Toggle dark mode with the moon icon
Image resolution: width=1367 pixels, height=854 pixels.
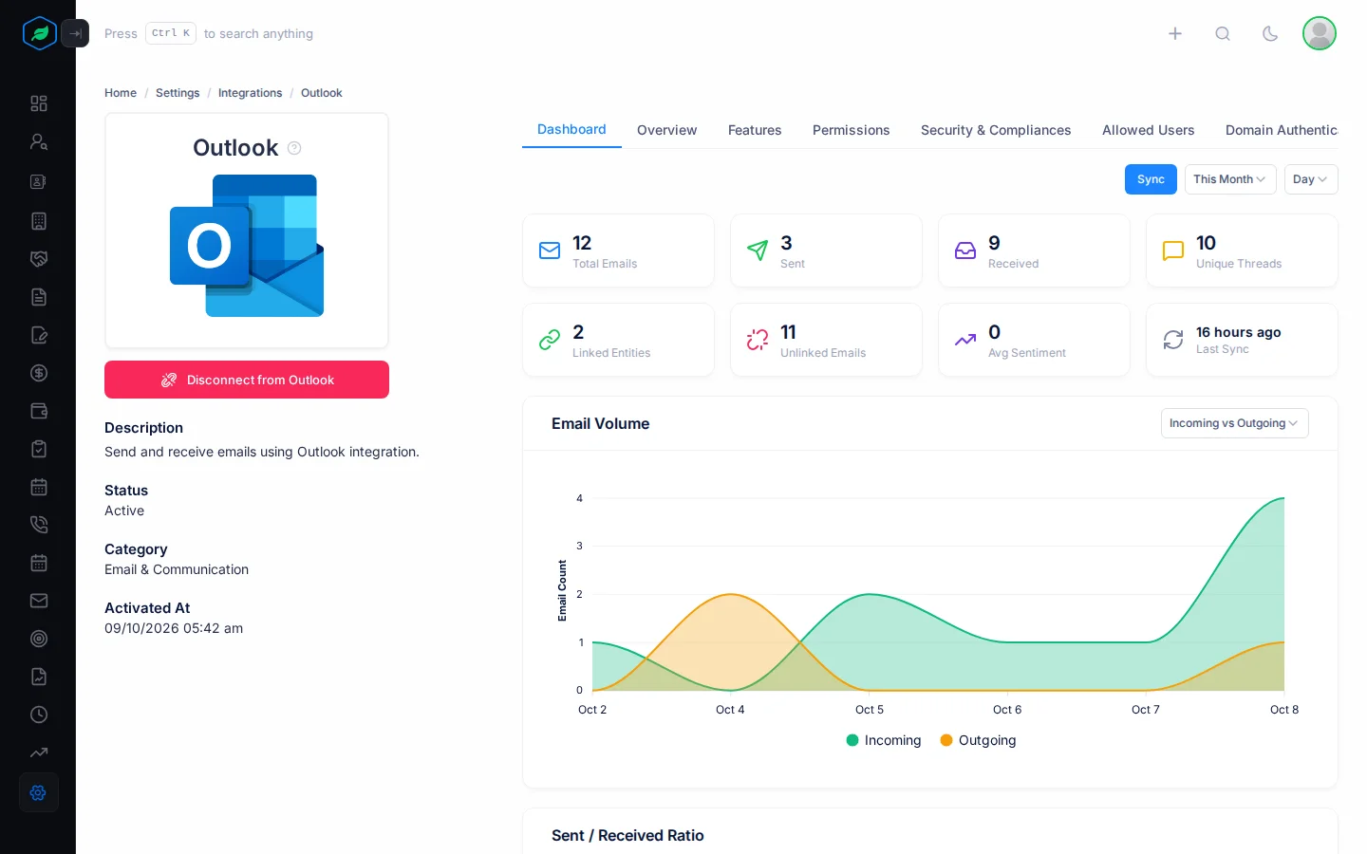coord(1270,33)
